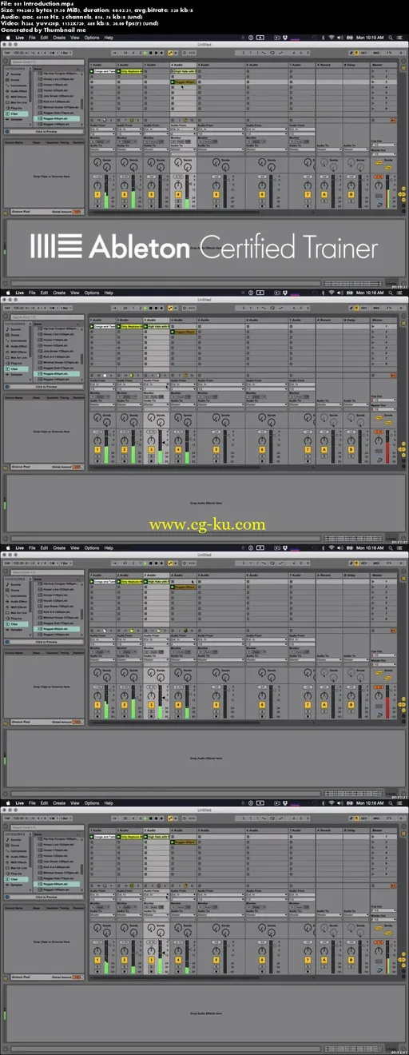Select 7 Audio track header in Trainer frame
Screen dimensions: 409x1055
[302, 64]
